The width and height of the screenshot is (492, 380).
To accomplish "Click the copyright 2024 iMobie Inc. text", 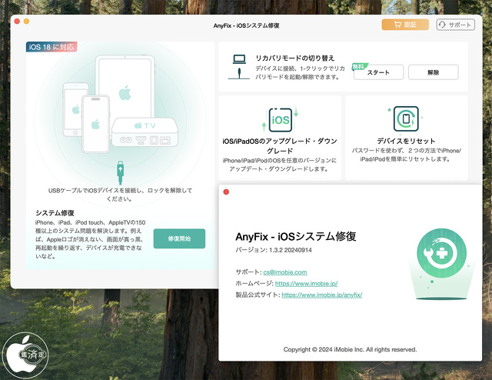I will pyautogui.click(x=351, y=349).
